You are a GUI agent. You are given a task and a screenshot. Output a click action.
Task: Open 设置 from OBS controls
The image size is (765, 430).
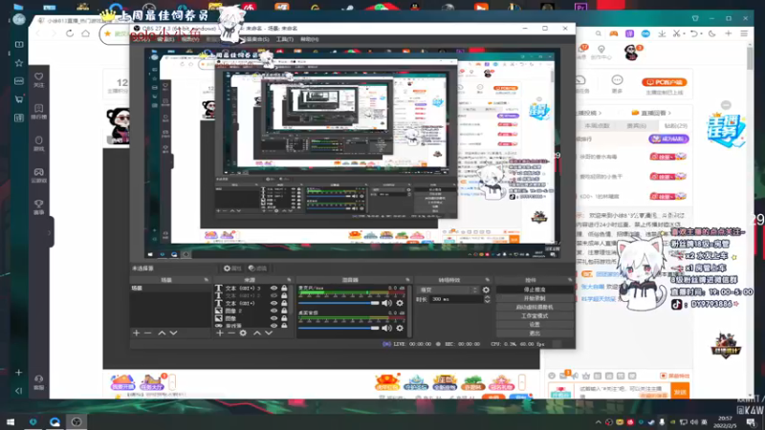pyautogui.click(x=535, y=325)
